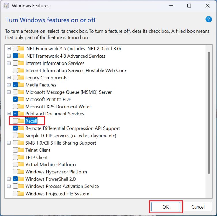Minimize the Windows Features window

point(171,6)
